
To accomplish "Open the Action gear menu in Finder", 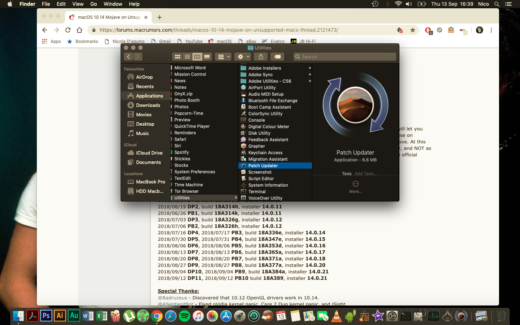I will coord(242,57).
